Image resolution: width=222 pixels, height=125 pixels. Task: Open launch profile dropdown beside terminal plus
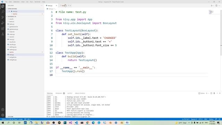(x=209, y=93)
